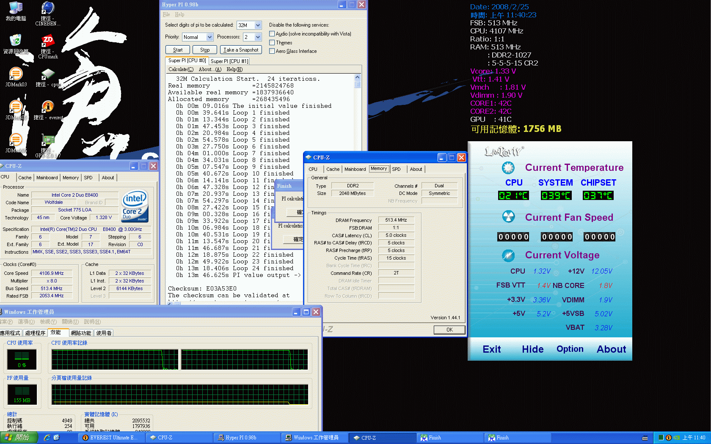
Task: Switch to About tab in right CPU-Z
Action: tap(416, 169)
